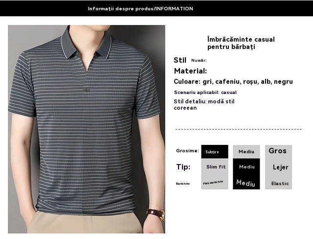Click the Material label

[190, 71]
